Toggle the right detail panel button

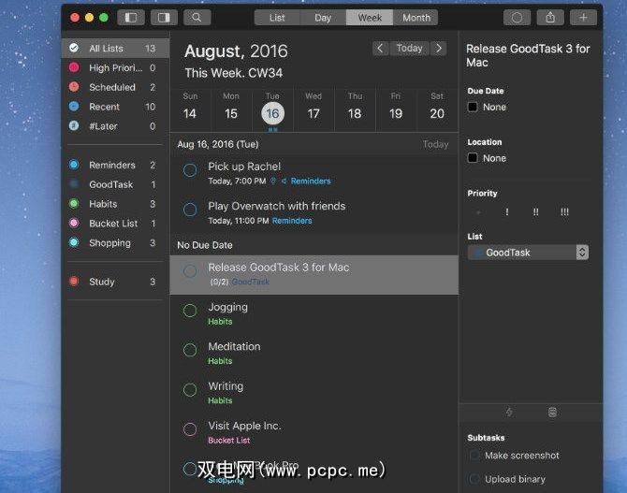pyautogui.click(x=163, y=17)
